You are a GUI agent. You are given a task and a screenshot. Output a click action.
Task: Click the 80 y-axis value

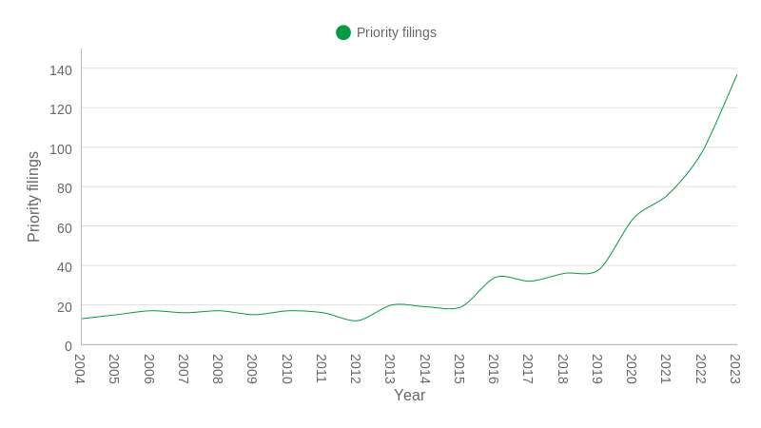click(x=64, y=188)
